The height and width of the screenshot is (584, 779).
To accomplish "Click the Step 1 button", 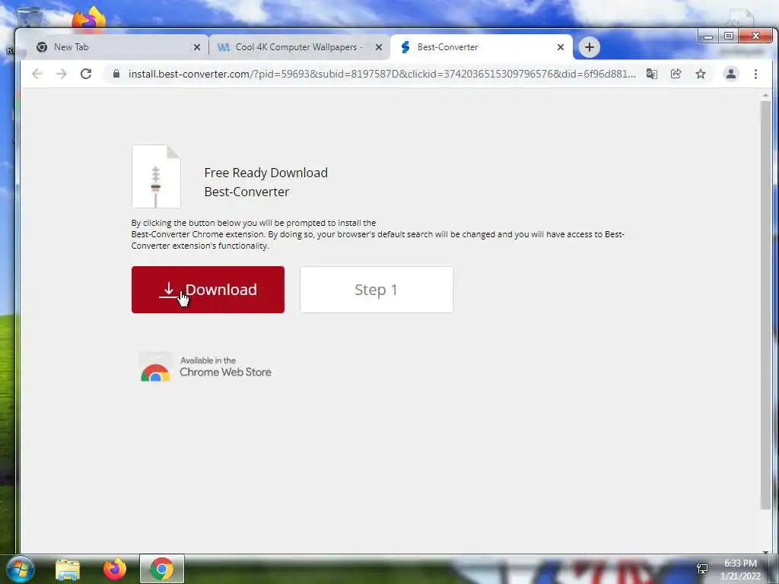I will [376, 290].
